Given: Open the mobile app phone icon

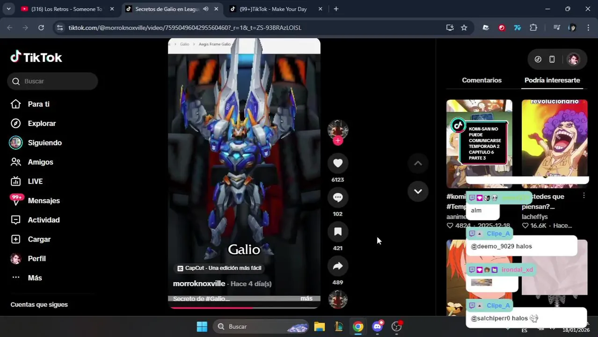Looking at the screenshot, I should point(552,59).
